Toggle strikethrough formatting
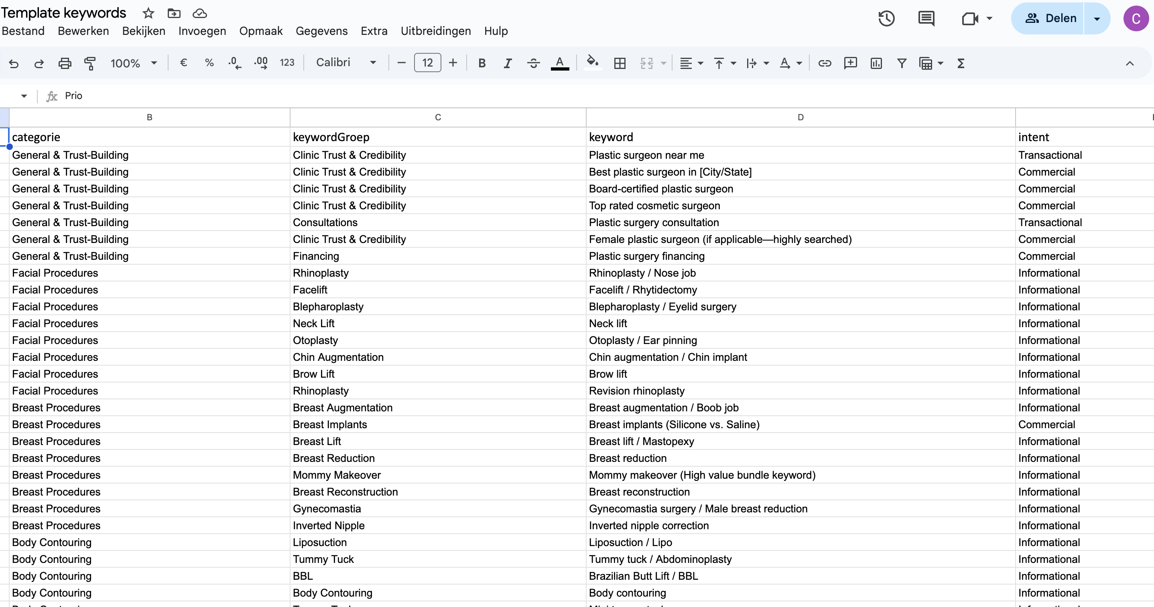This screenshot has height=607, width=1154. (x=533, y=63)
